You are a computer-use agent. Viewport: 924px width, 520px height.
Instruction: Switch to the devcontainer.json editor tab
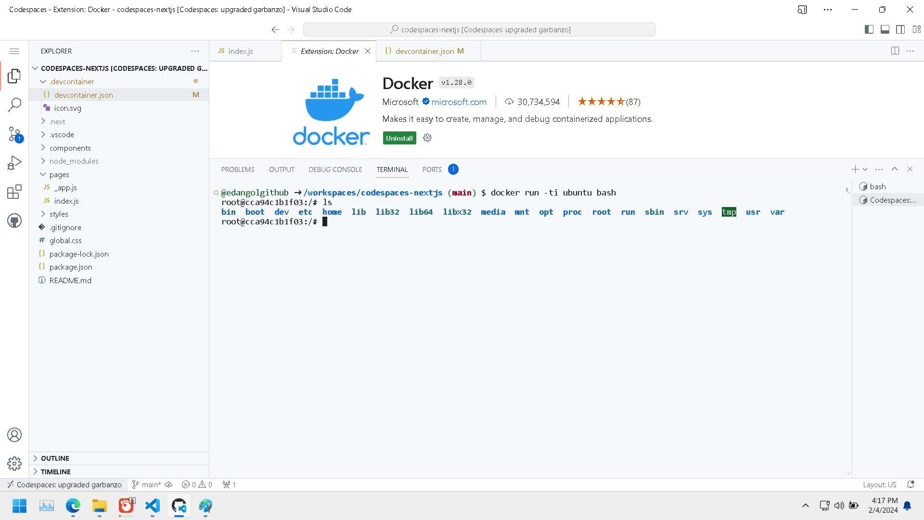point(428,51)
